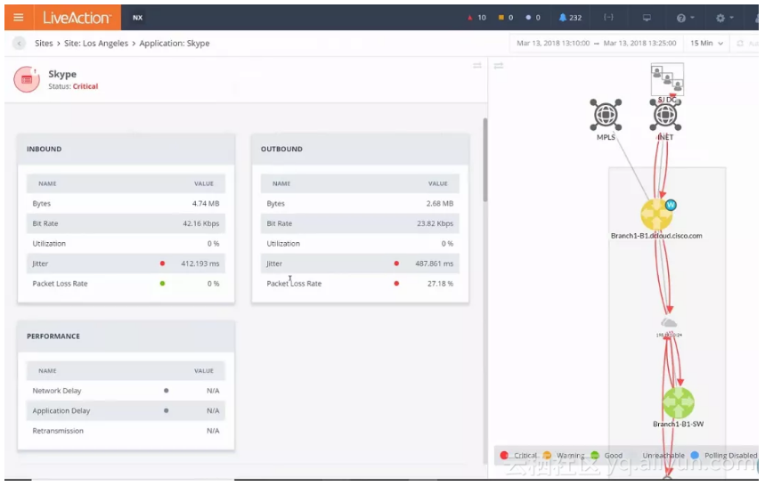Select the NX badge in header

pyautogui.click(x=137, y=18)
